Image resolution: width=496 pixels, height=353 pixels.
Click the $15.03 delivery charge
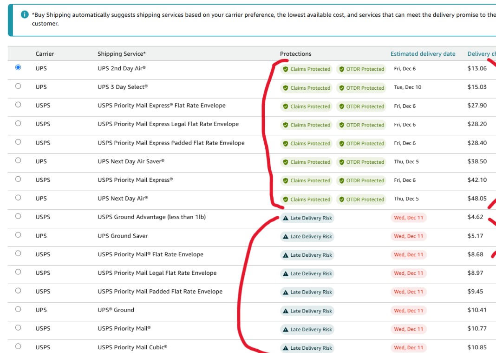pos(477,87)
